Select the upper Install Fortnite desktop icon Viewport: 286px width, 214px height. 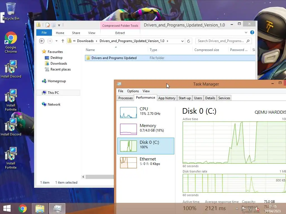11,100
